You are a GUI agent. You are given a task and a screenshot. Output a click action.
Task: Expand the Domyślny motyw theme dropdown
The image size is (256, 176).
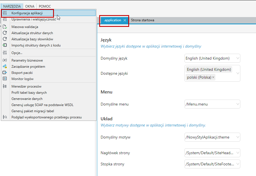pyautogui.click(x=238, y=137)
